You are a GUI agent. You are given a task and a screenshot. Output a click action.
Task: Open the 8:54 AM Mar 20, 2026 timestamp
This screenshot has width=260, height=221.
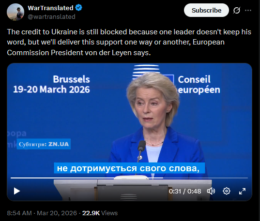[42, 213]
